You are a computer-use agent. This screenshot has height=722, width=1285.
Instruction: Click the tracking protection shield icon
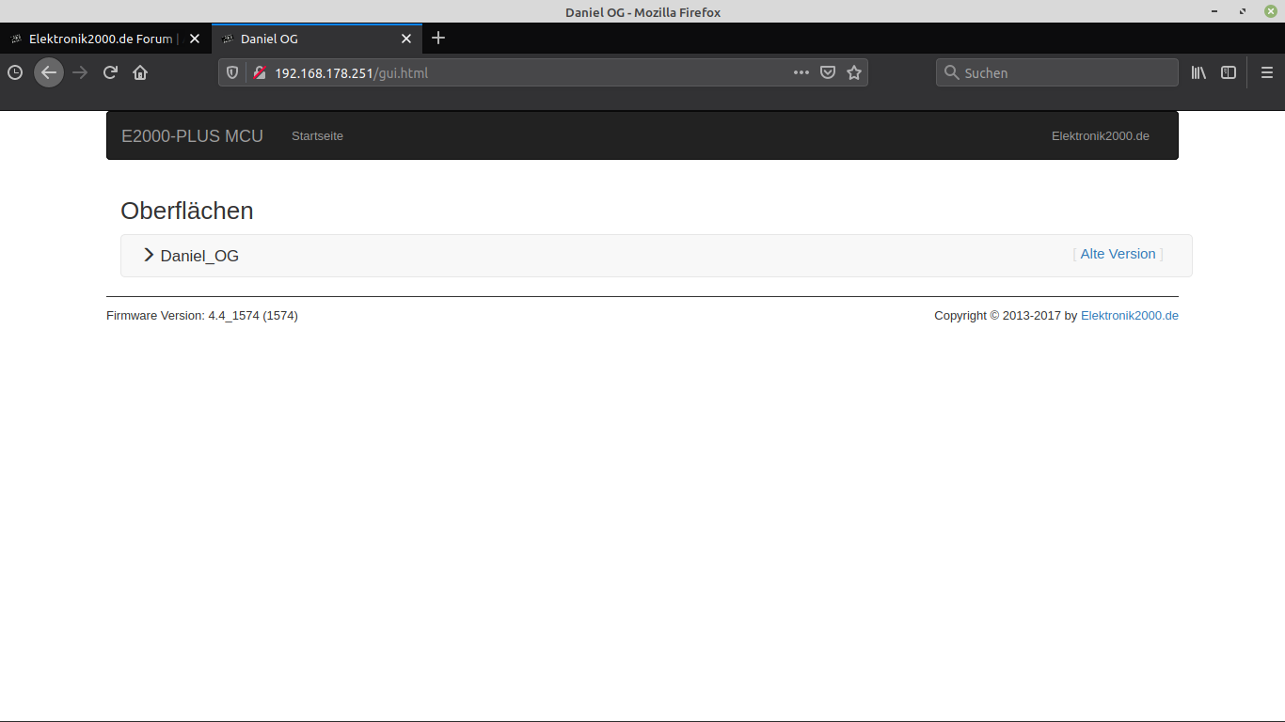coord(232,72)
